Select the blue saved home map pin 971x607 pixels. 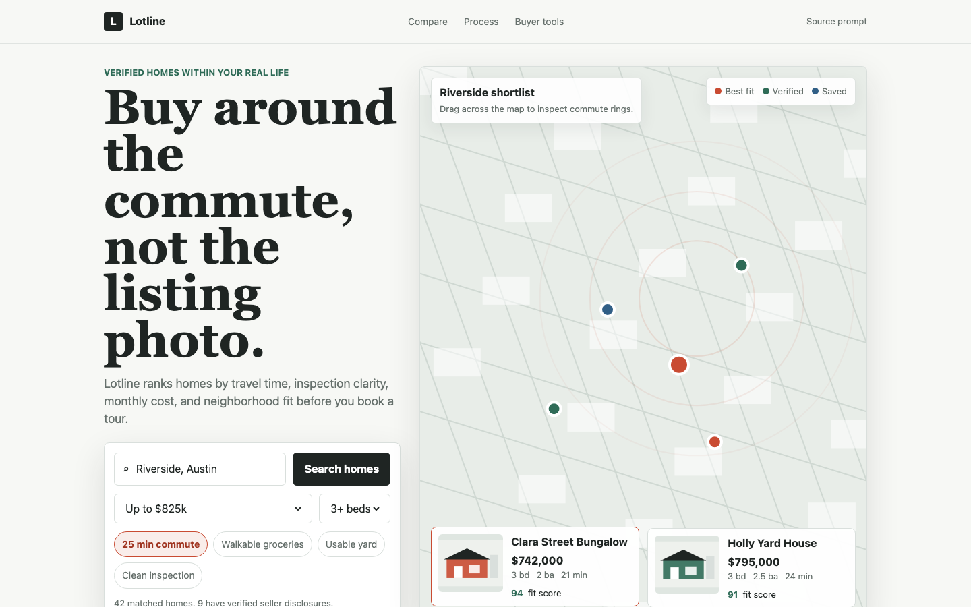pos(608,310)
